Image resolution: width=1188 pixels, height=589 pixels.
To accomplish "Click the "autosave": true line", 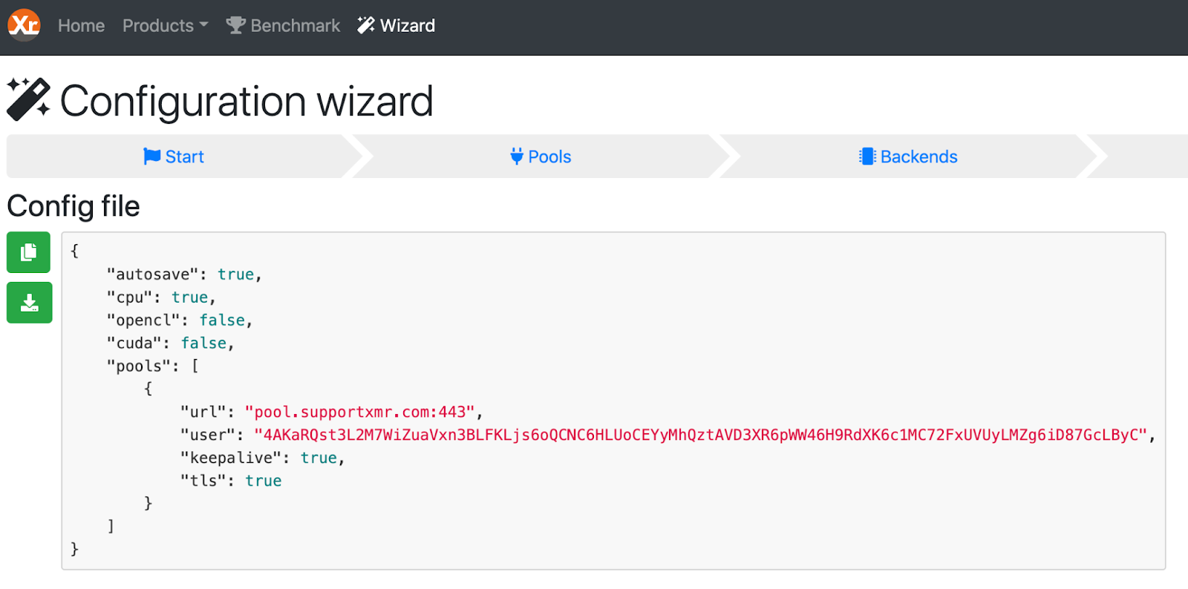I will (184, 274).
